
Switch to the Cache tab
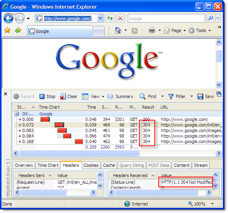[109, 165]
